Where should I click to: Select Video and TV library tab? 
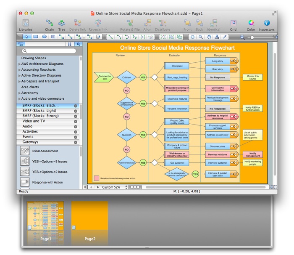[48, 121]
